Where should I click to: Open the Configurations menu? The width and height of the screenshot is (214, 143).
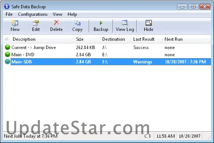click(x=32, y=14)
